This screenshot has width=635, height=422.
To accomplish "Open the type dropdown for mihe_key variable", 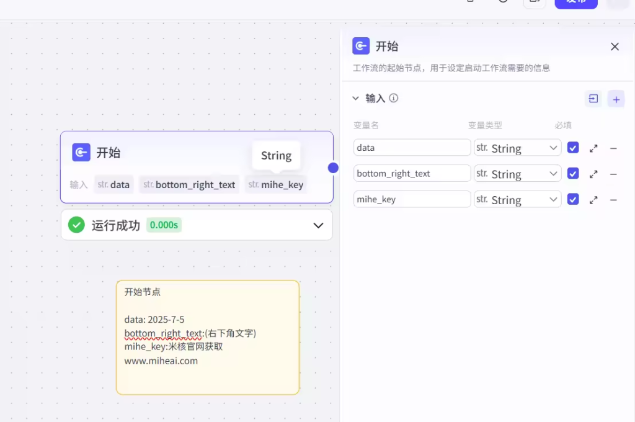I will coord(517,200).
